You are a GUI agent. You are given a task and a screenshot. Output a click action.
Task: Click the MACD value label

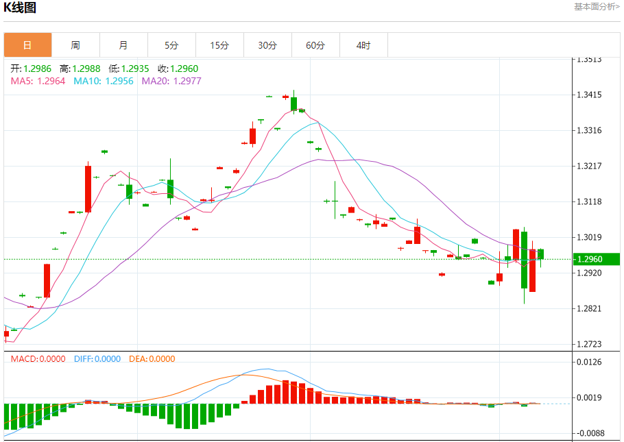click(x=38, y=358)
